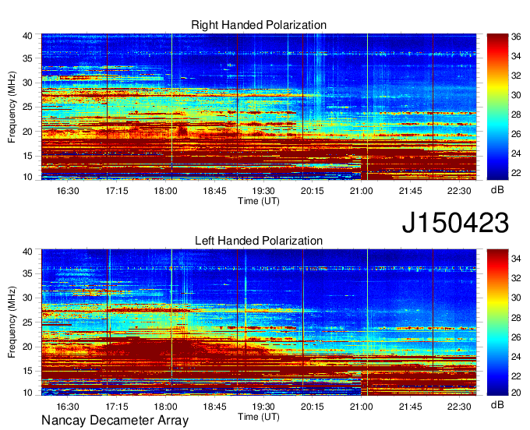Click the 10 MHz tick label on bottom plot

tap(27, 393)
